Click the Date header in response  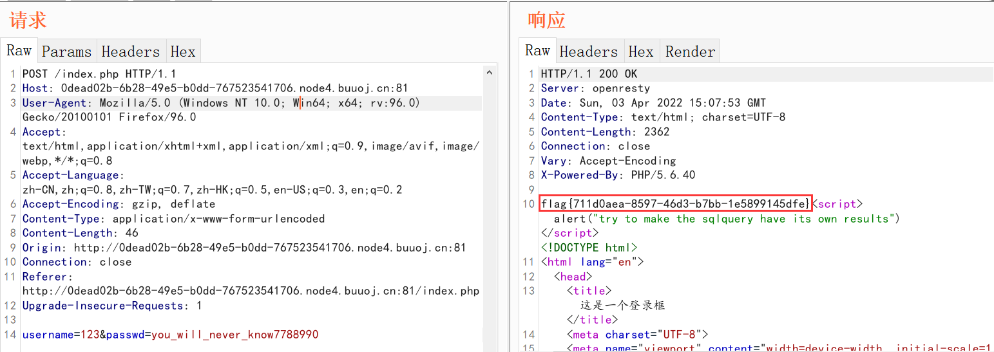(x=653, y=103)
